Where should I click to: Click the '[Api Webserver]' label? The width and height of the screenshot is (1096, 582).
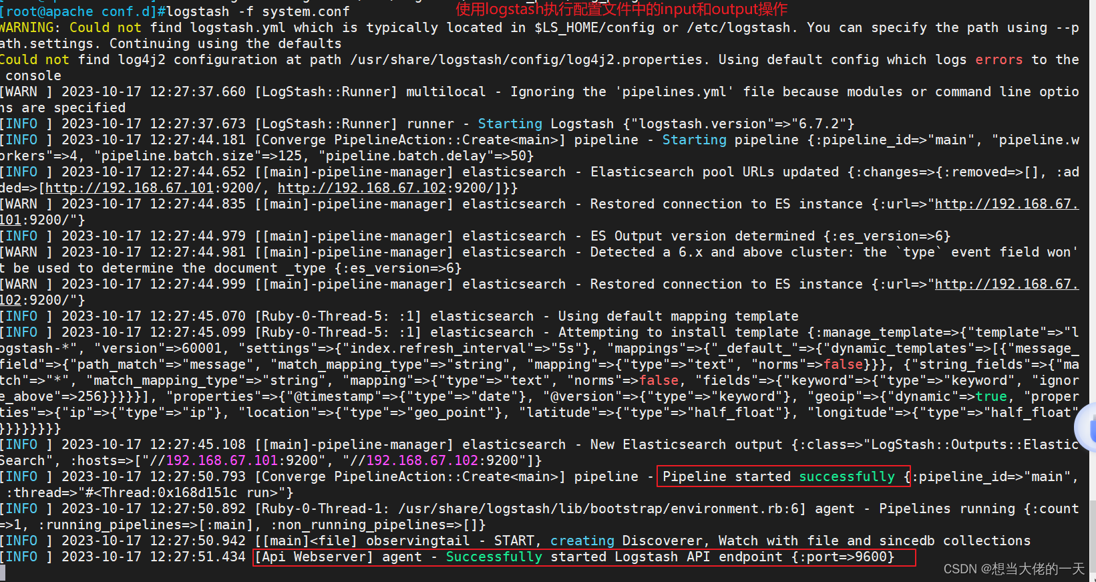coord(314,557)
